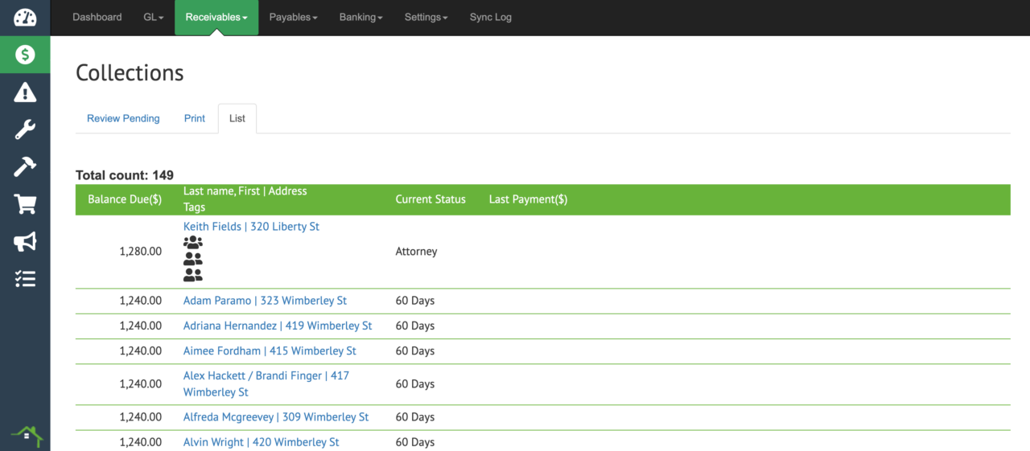Open the checklist tasks icon
Image resolution: width=1030 pixels, height=451 pixels.
coord(25,279)
